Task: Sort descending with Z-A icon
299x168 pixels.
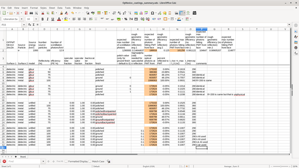Action: click(x=124, y=13)
